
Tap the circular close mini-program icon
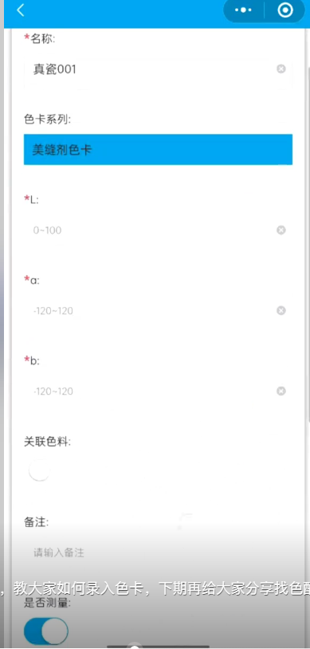(285, 10)
